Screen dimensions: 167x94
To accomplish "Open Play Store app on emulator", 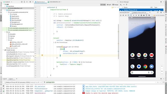I will pyautogui.click(x=132, y=55).
